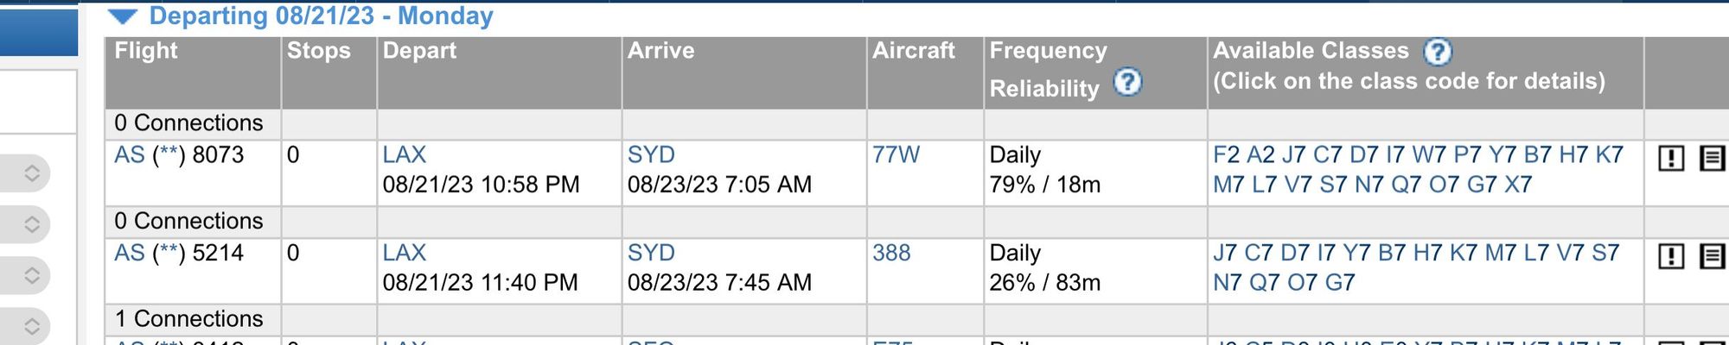View details list icon for AS 5214

click(x=1712, y=256)
